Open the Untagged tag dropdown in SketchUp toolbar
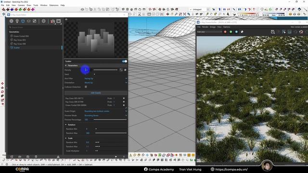308x173 pixels. [199, 9]
